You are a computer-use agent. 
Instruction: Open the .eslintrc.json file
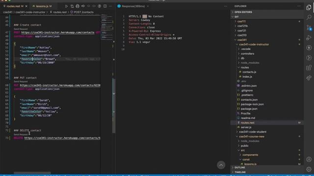(x=267, y=86)
